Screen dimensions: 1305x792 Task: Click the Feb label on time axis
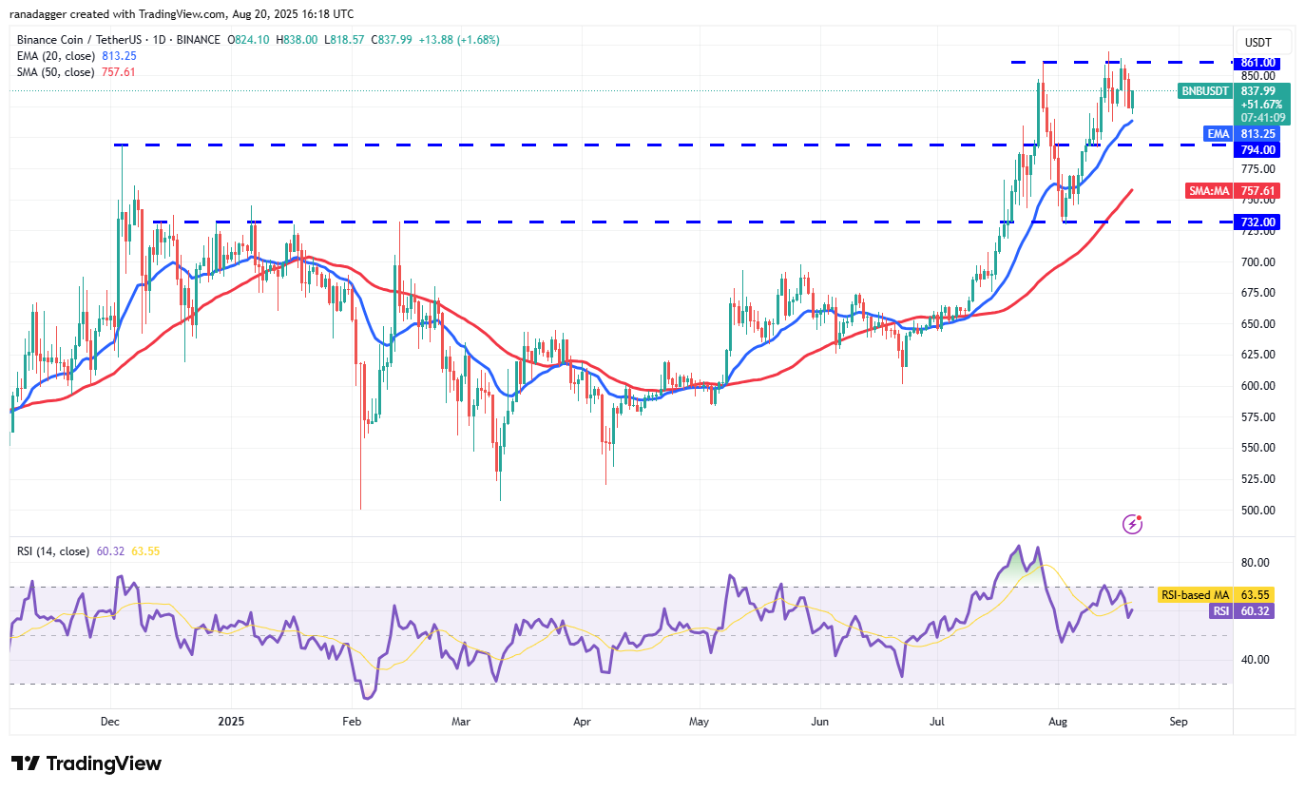coord(352,722)
